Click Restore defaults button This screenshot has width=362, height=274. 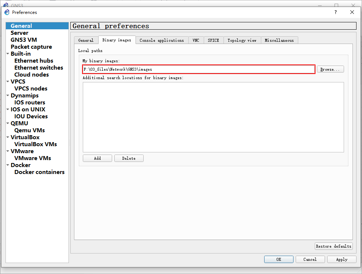pyautogui.click(x=333, y=246)
